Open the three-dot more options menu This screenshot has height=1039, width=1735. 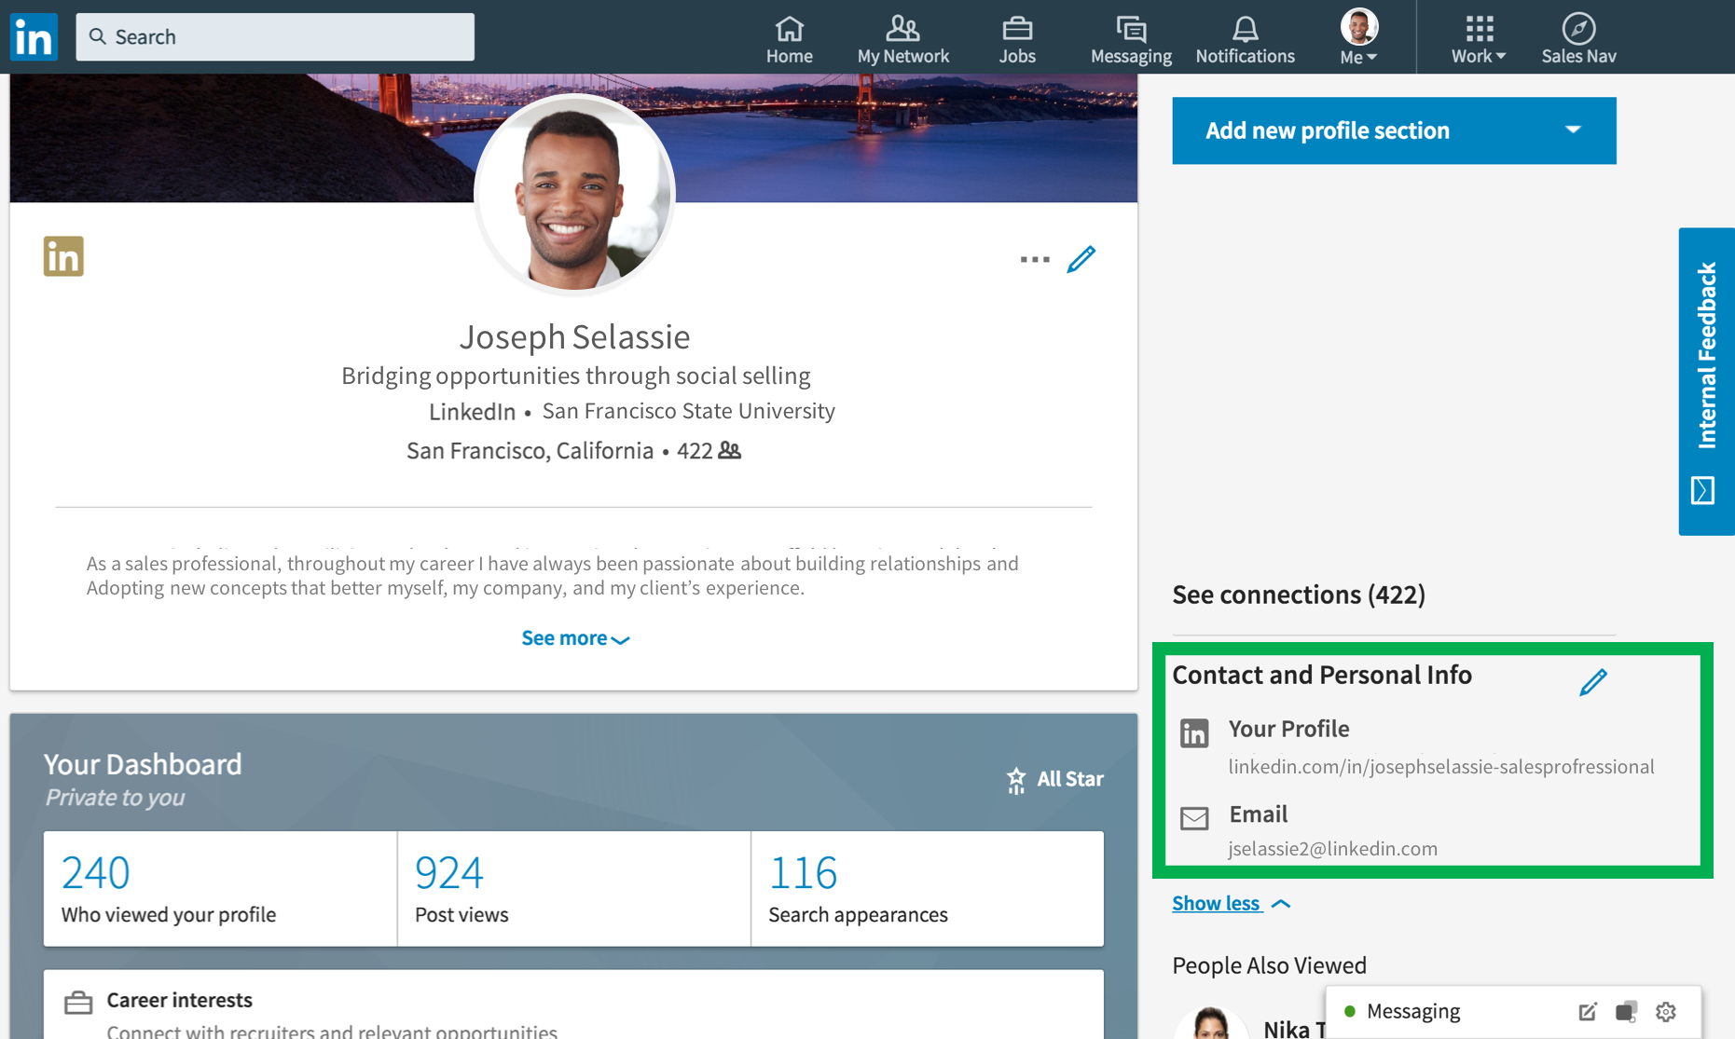coord(1035,259)
